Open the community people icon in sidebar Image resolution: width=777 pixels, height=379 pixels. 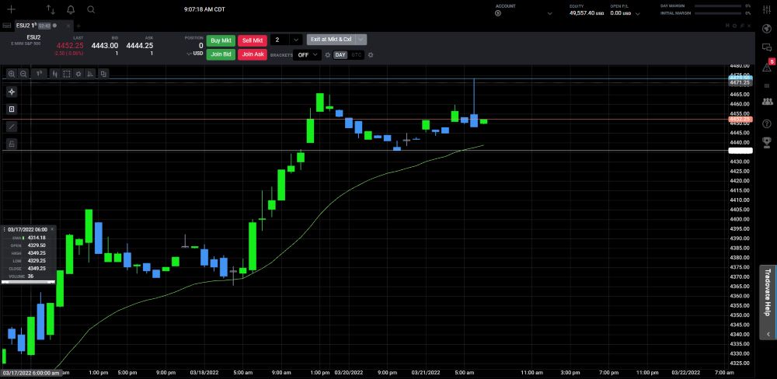pyautogui.click(x=767, y=102)
